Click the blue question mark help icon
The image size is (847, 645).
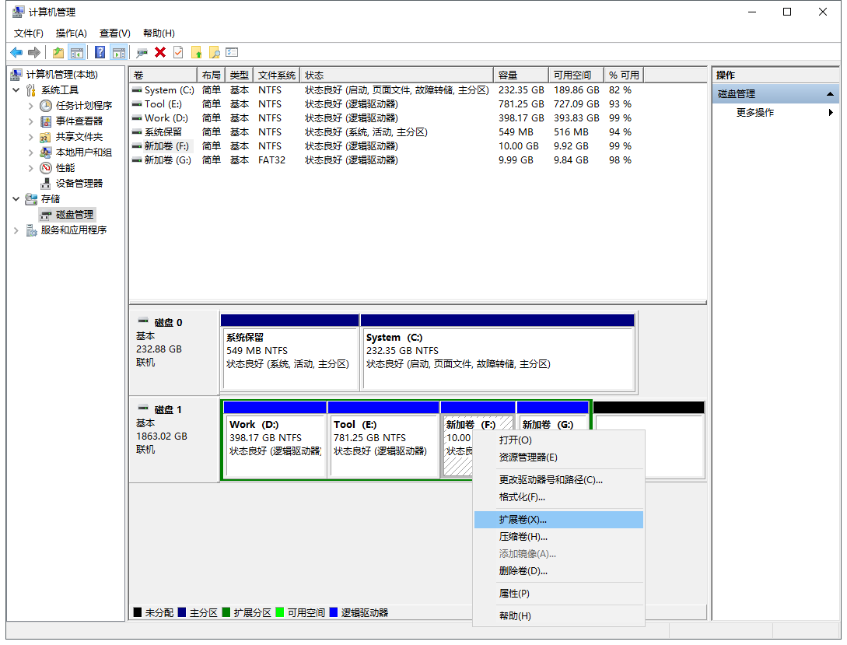100,52
